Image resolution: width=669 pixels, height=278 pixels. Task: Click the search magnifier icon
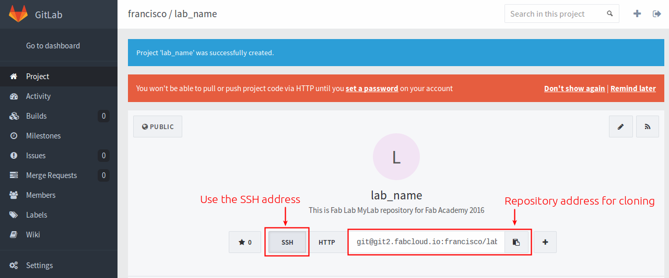[x=609, y=14]
